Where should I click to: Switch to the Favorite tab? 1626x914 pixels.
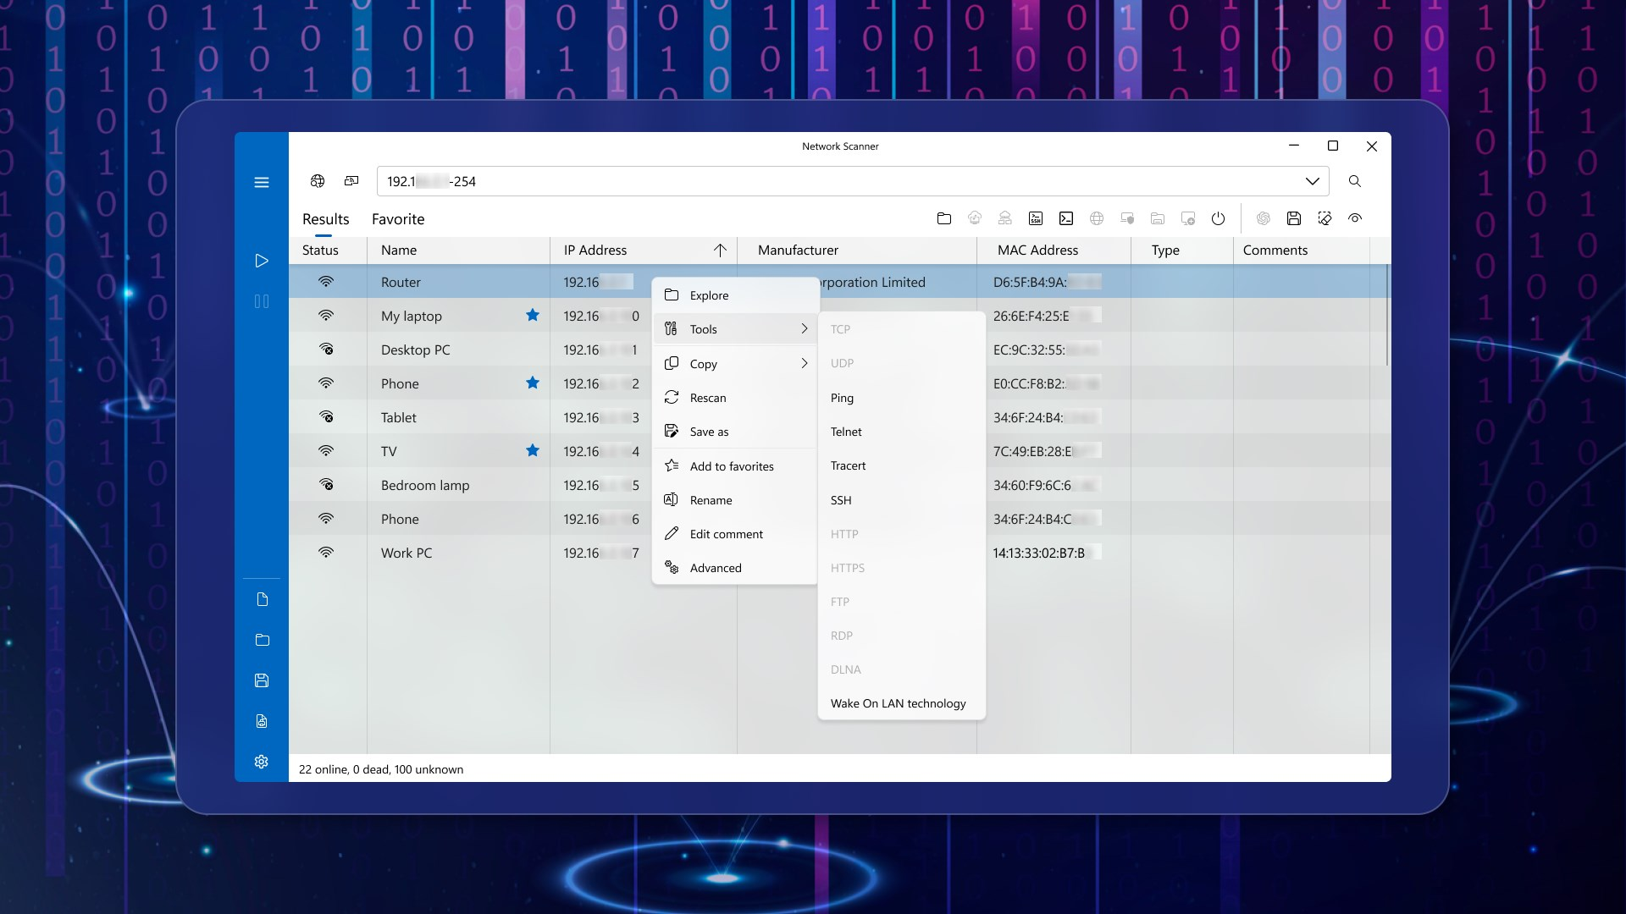pos(398,219)
